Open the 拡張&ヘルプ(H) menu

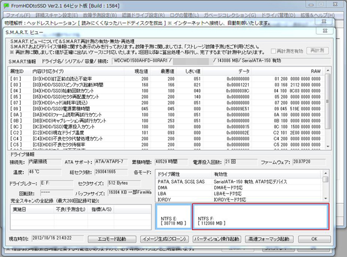pyautogui.click(x=318, y=15)
